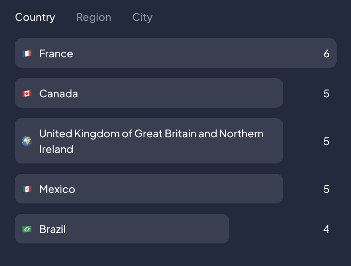351x266 pixels.
Task: Click the globe icon beside United Kingdom
Action: click(27, 141)
